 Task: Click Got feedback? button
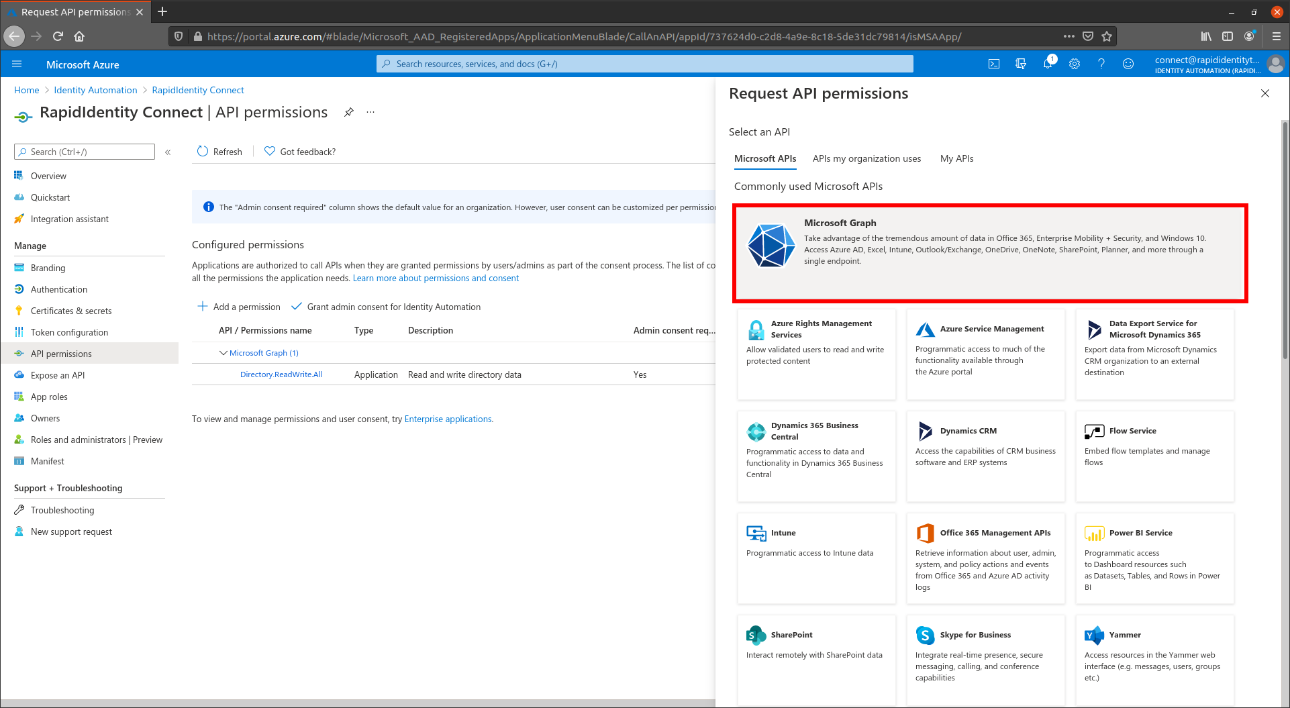pos(300,152)
